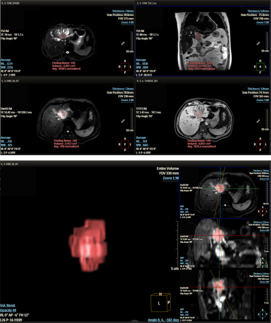Viewport: 271px width, 323px height.
Task: Click window level WL 924 value
Action: [141, 141]
